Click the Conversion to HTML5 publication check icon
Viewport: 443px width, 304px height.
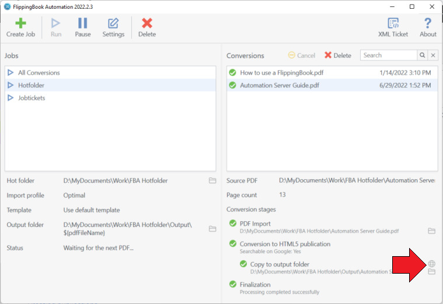pos(233,243)
